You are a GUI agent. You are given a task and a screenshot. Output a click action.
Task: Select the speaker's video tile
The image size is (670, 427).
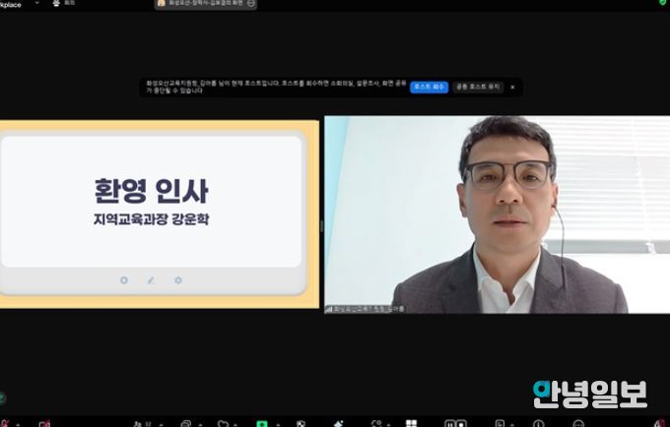pyautogui.click(x=498, y=214)
